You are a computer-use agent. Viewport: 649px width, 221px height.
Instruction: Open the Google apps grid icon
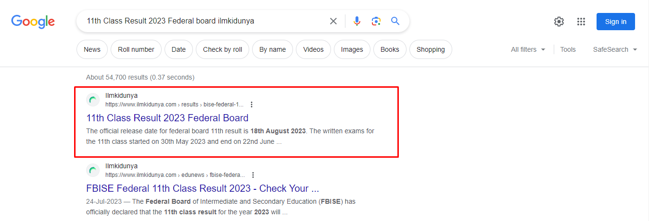581,22
